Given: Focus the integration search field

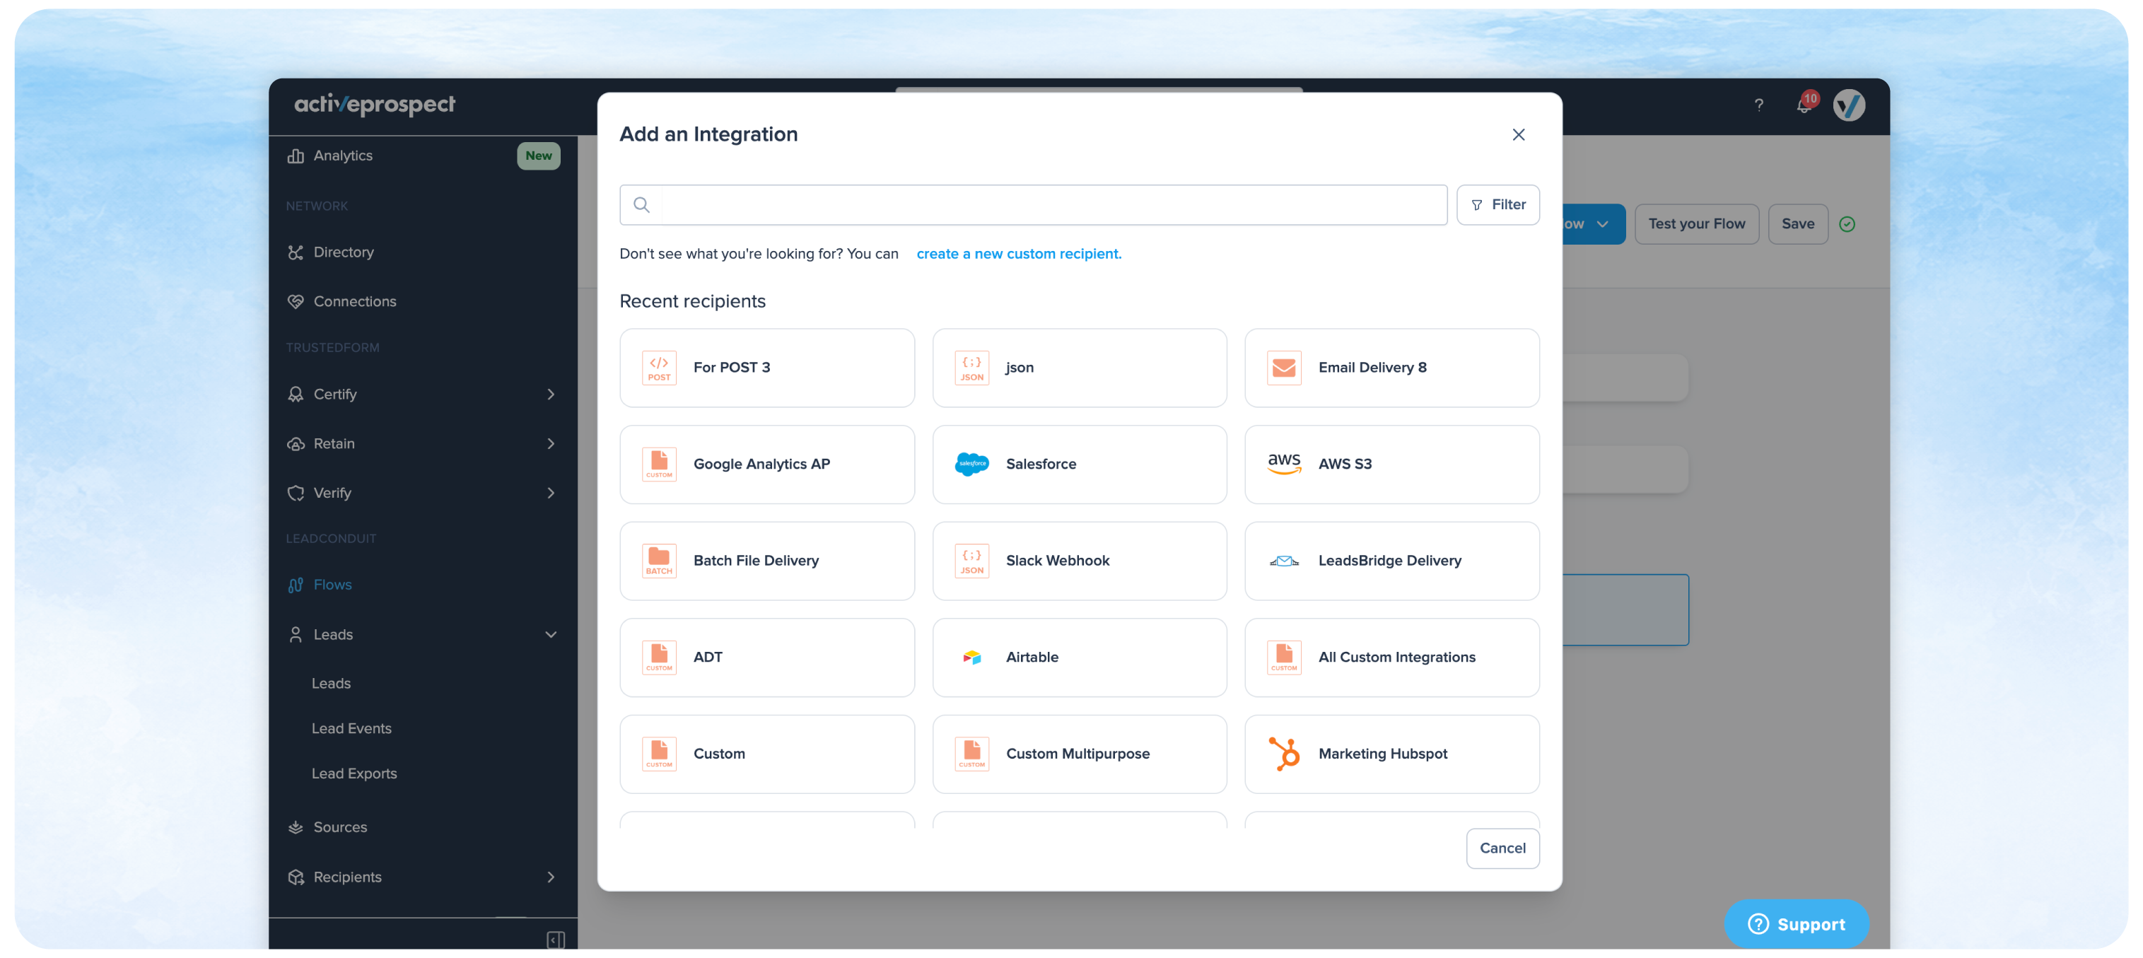Looking at the screenshot, I should 1033,204.
